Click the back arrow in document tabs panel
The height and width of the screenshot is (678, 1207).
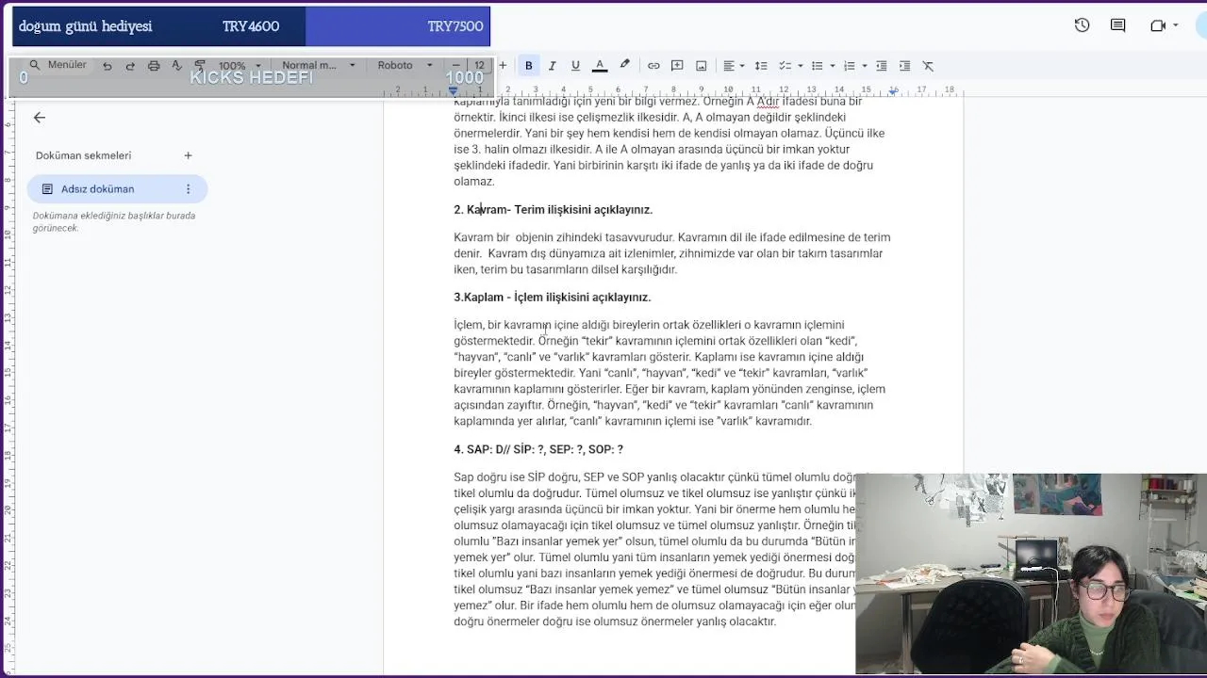tap(39, 118)
